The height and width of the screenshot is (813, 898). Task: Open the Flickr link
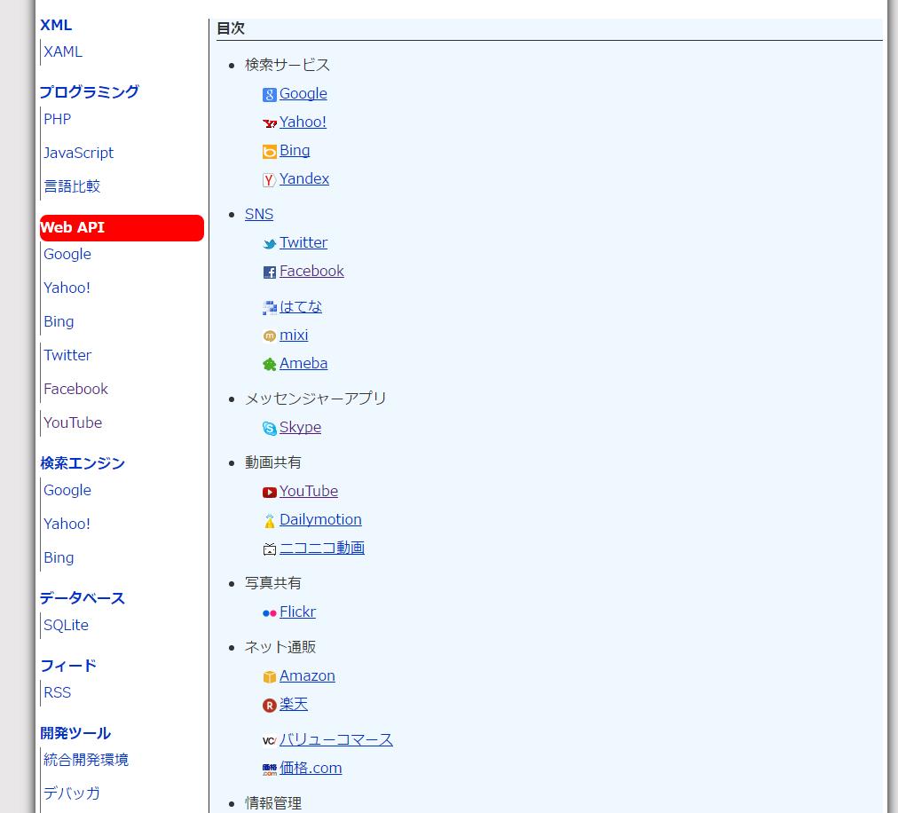click(297, 612)
